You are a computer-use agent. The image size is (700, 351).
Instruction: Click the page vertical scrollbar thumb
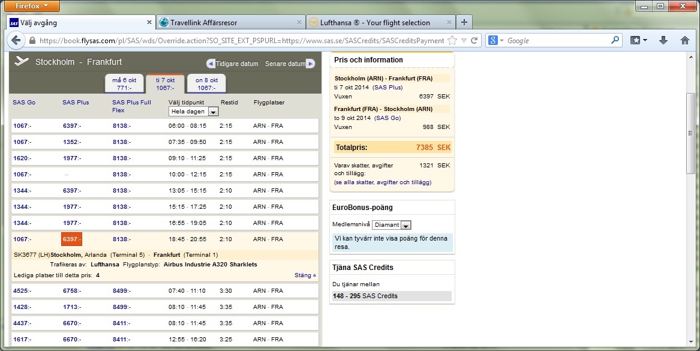click(x=690, y=133)
